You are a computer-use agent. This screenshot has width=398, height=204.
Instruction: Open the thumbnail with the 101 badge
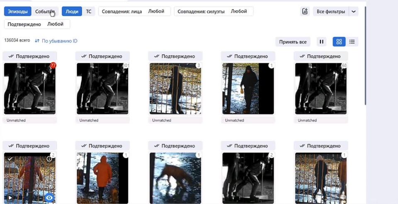[x=102, y=89]
